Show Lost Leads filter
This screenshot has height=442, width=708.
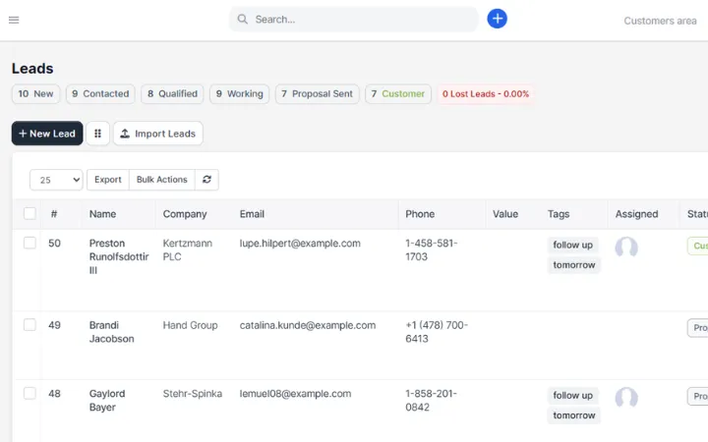click(486, 94)
